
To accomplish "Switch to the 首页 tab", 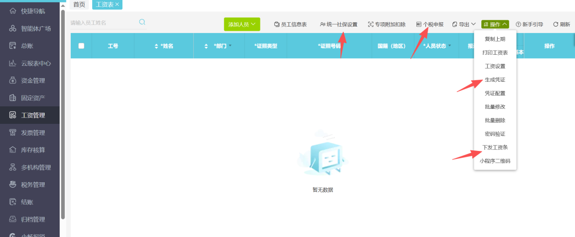I will 79,4.
